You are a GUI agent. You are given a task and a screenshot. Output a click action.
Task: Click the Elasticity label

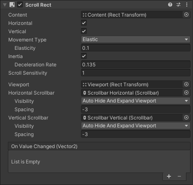tap(25, 48)
